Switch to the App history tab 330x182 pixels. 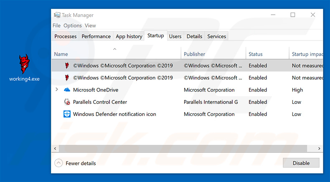[129, 36]
